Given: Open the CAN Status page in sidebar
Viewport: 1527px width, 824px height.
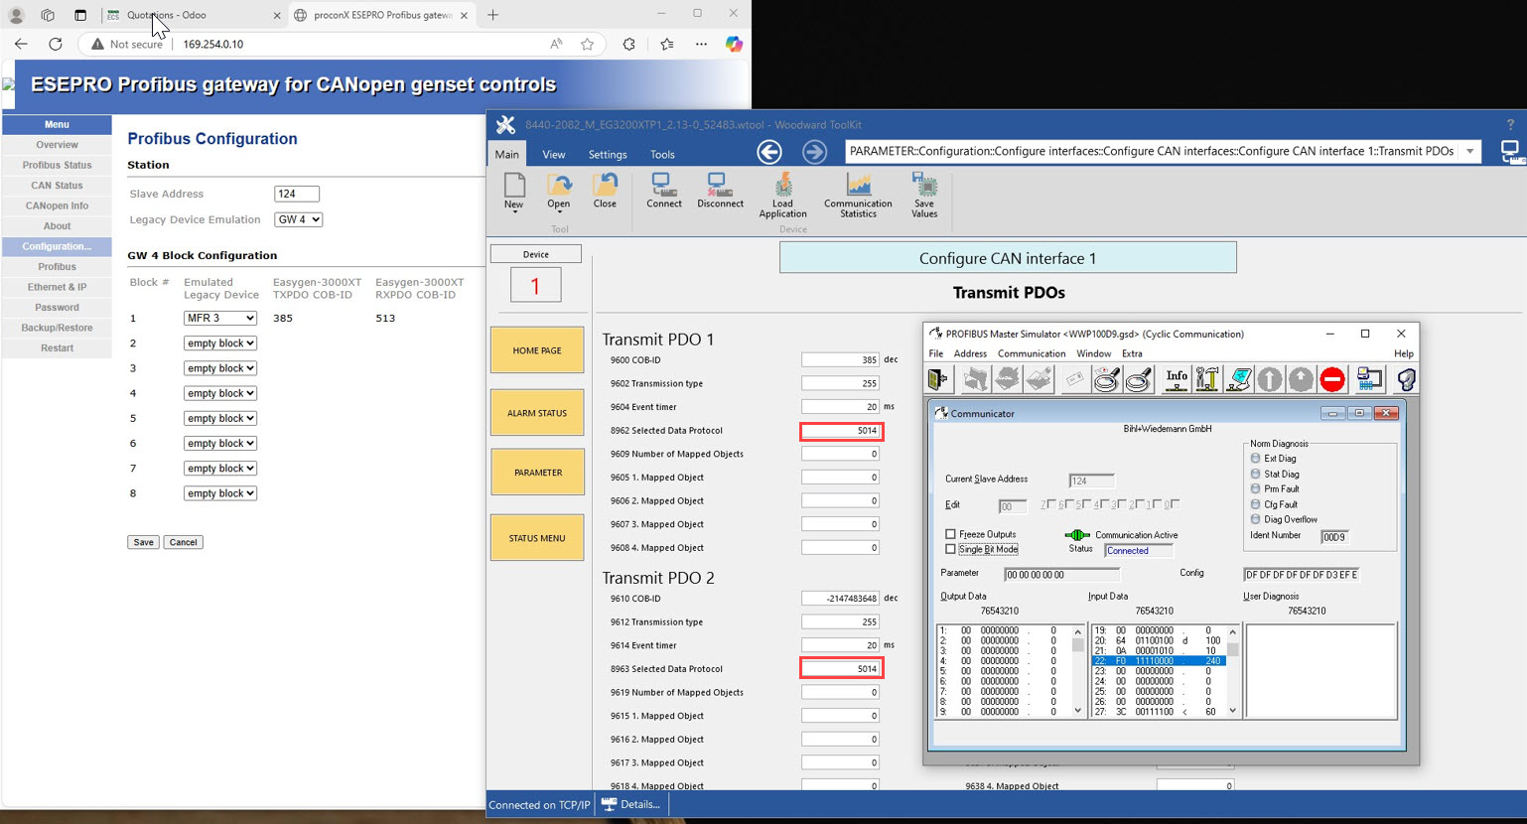Looking at the screenshot, I should [x=57, y=186].
